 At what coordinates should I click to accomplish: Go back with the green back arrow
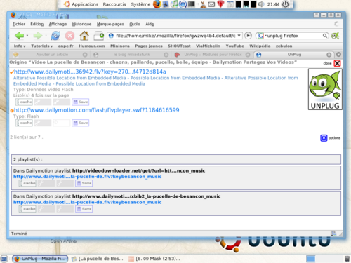[x=19, y=36]
